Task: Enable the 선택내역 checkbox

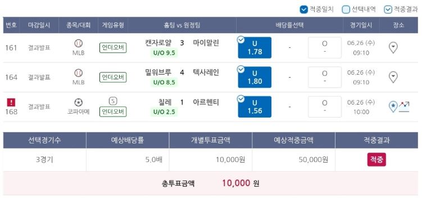Action: pos(346,10)
